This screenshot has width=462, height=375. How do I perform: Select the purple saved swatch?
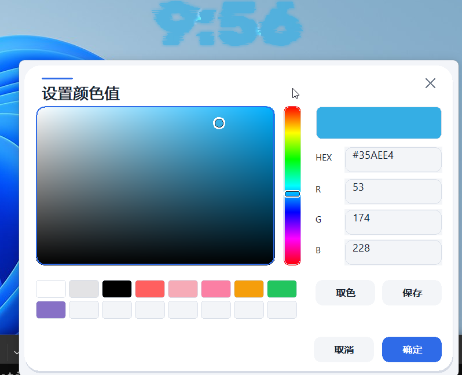click(x=51, y=310)
